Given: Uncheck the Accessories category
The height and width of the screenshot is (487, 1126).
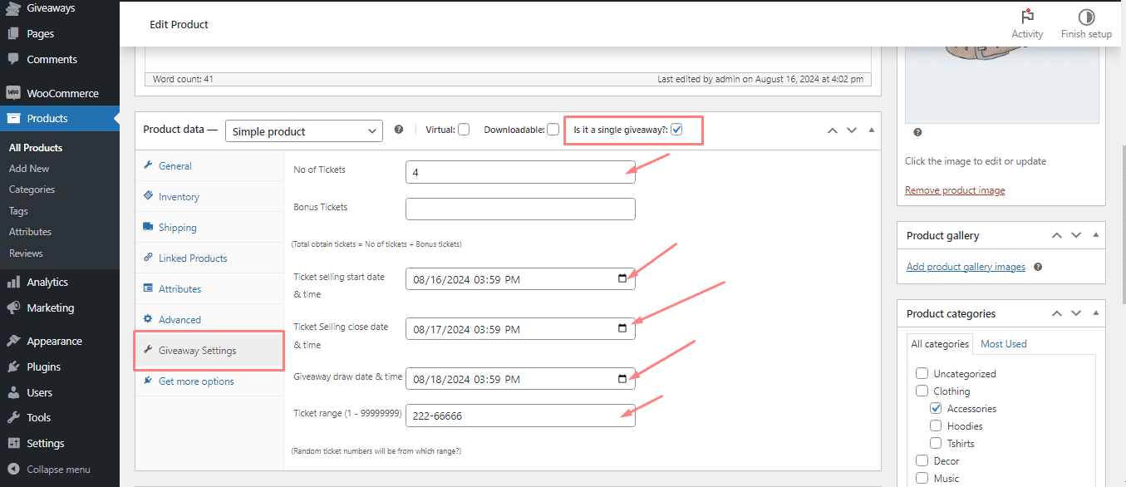Looking at the screenshot, I should click(936, 409).
